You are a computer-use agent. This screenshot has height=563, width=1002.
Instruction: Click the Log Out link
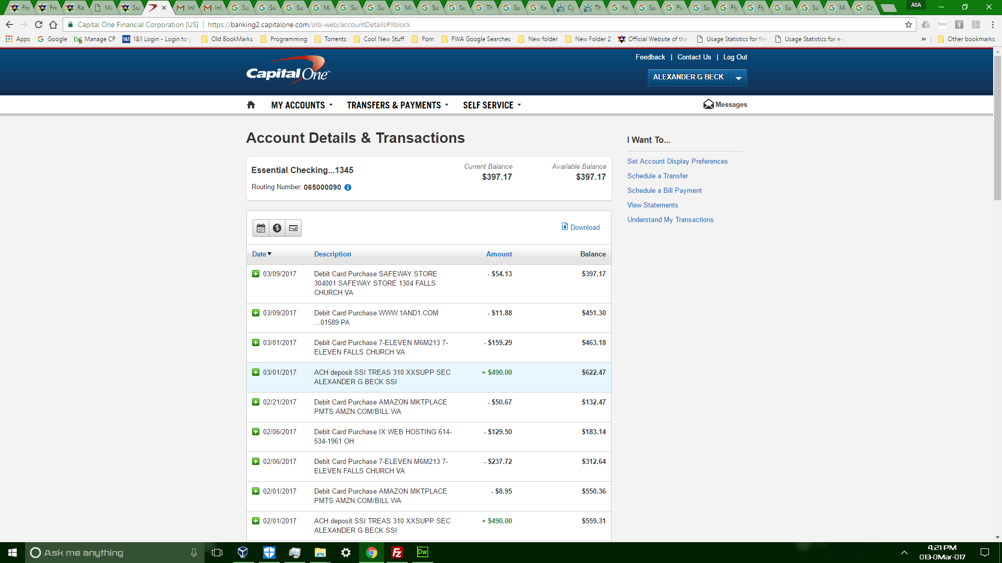click(x=735, y=57)
